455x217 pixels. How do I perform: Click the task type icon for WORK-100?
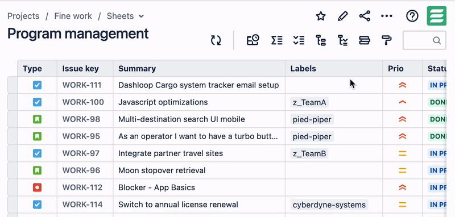click(37, 102)
